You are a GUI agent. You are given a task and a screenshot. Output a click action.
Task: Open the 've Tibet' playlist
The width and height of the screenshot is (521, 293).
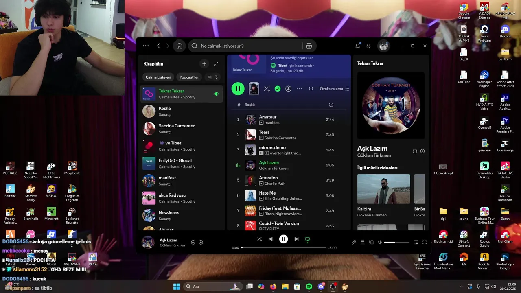click(x=182, y=146)
